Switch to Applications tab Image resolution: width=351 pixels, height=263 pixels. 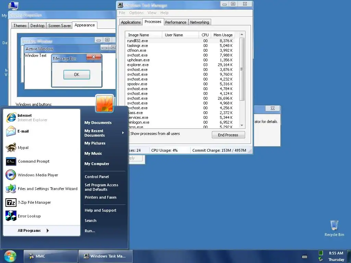point(131,22)
